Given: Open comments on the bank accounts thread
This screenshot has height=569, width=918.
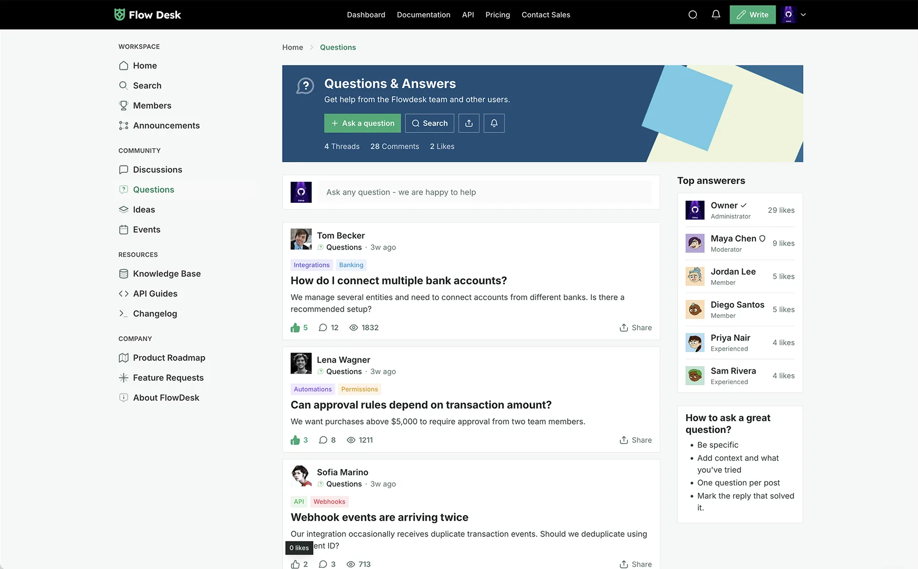Looking at the screenshot, I should 329,328.
